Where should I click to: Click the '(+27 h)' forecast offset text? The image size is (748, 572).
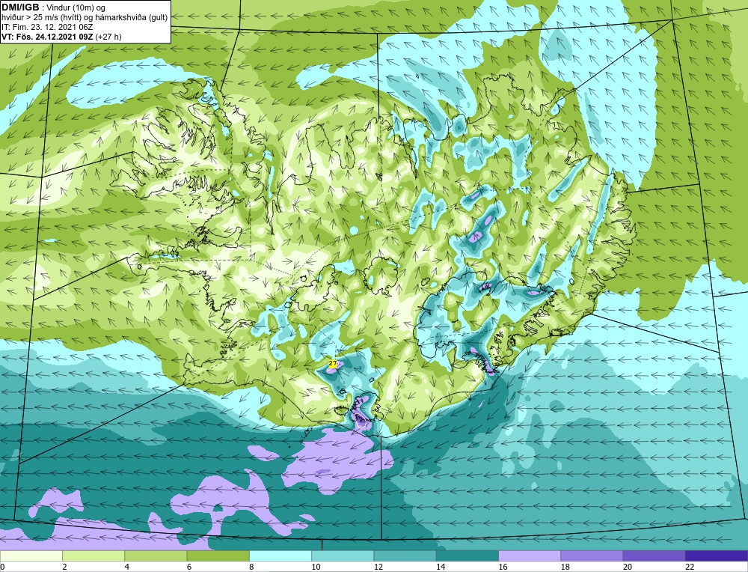tap(108, 37)
